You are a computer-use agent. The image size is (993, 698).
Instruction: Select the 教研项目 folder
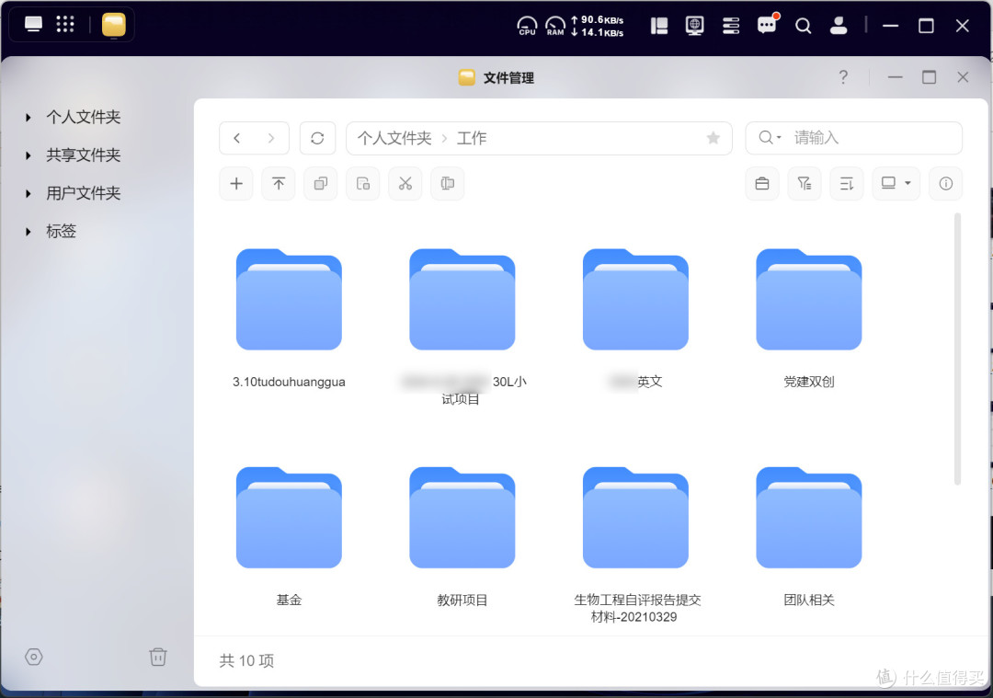pos(462,518)
